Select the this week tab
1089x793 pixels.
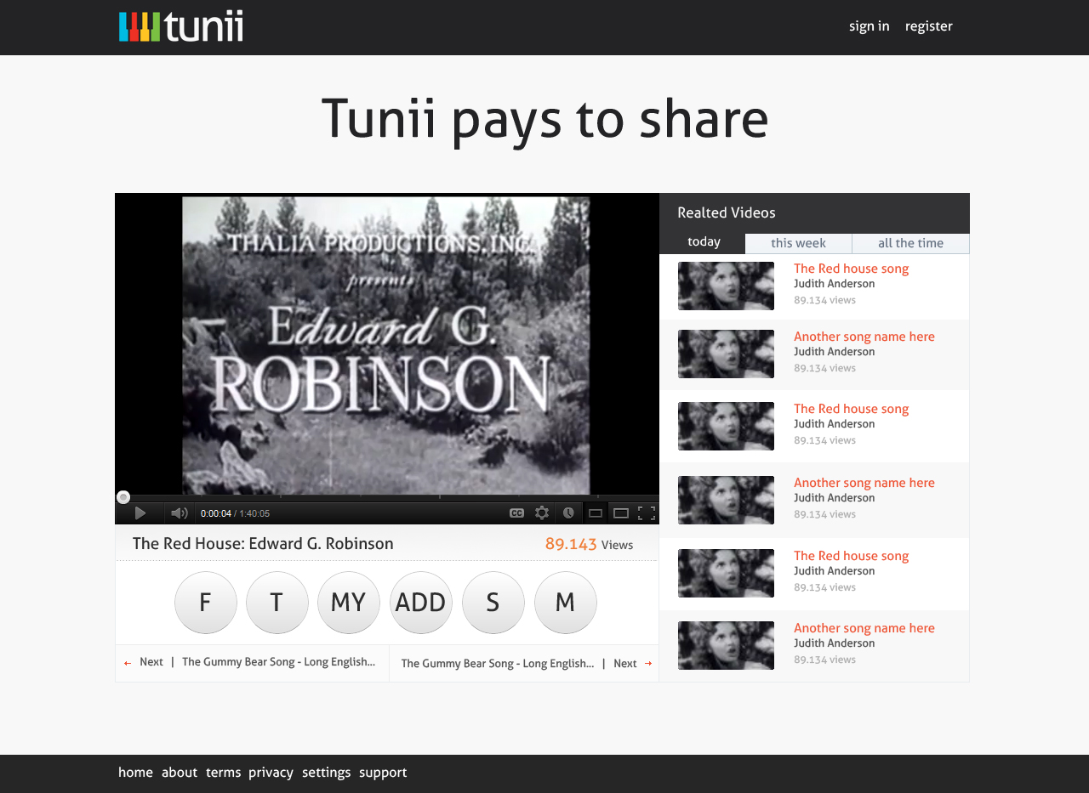click(798, 244)
